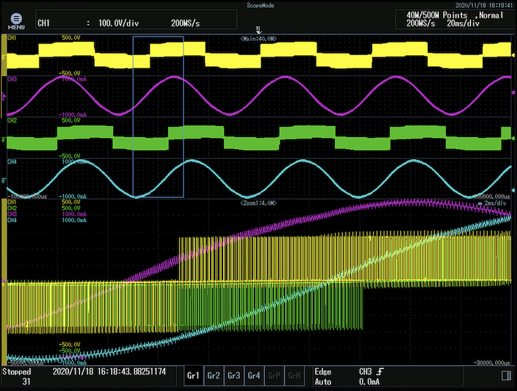Click the rising edge trigger slope icon
The image size is (517, 391).
[380, 372]
